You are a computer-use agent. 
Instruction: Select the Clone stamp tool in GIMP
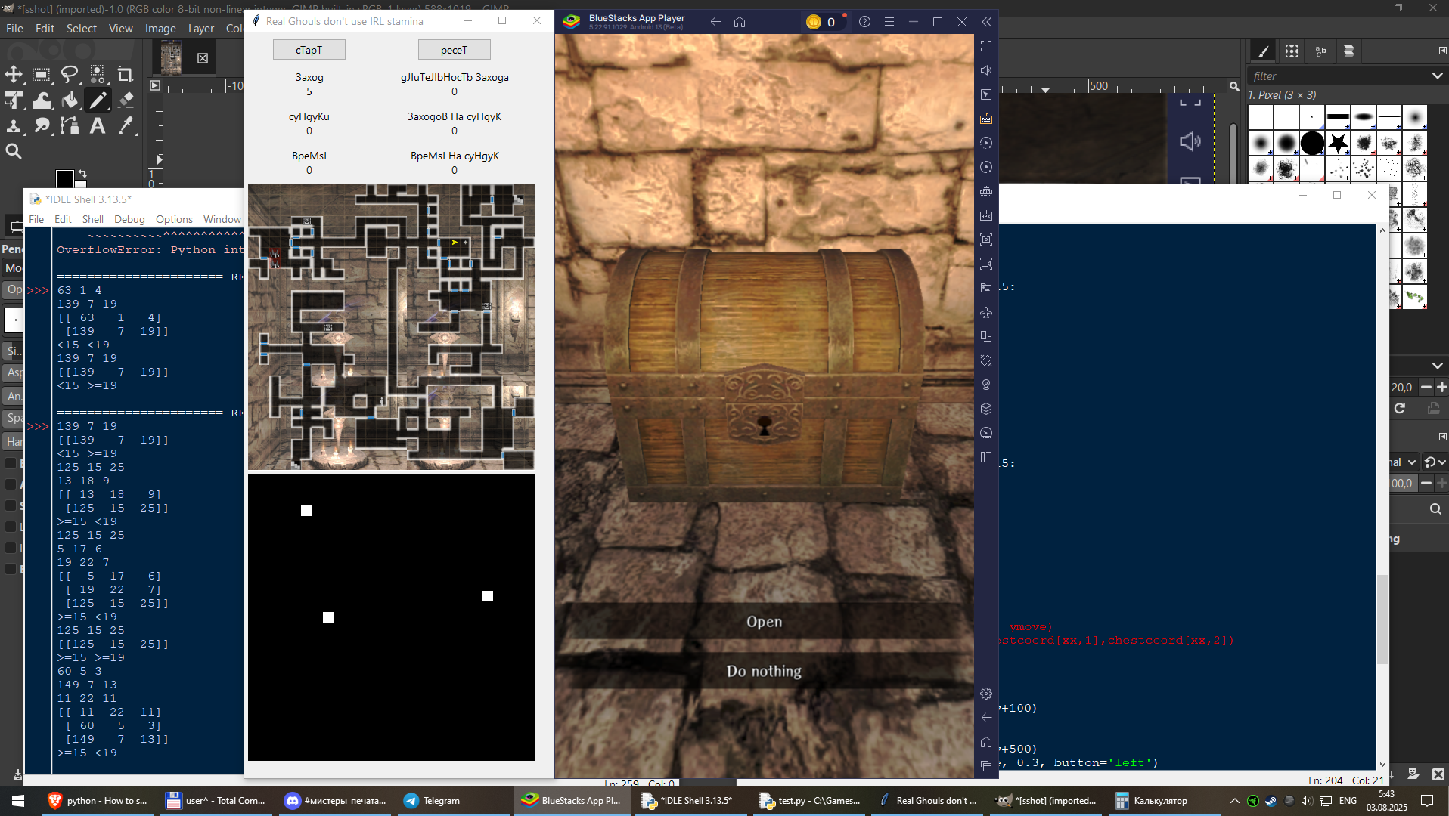[14, 125]
